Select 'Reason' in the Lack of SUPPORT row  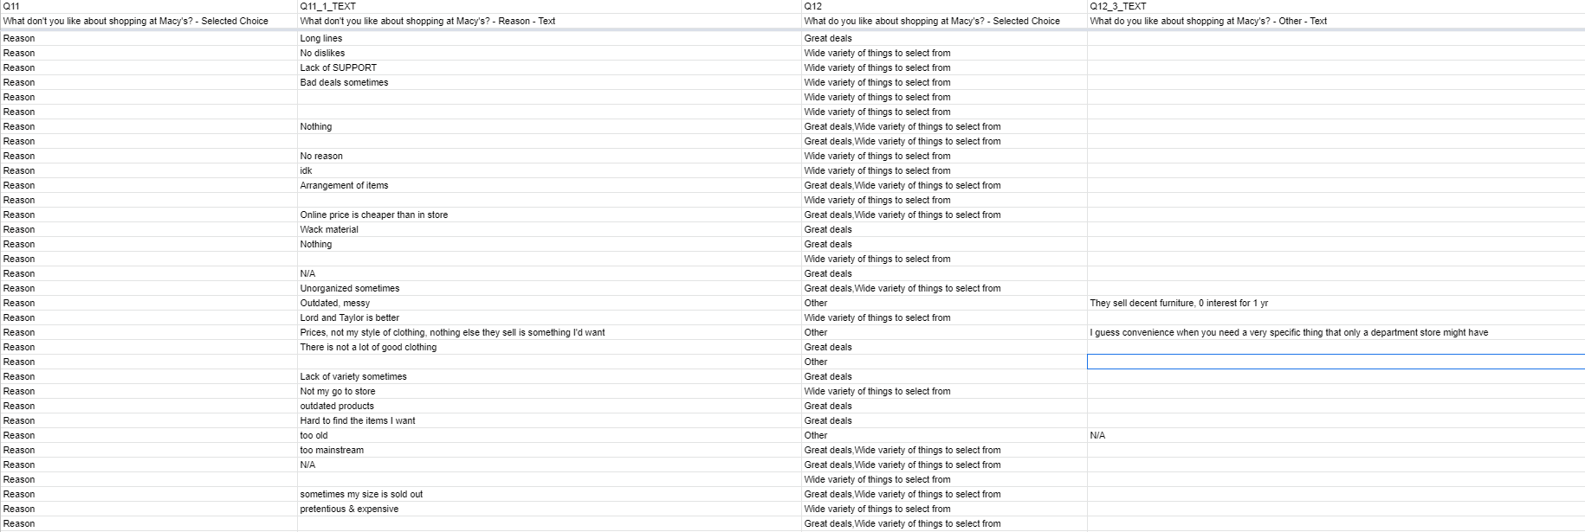(x=149, y=67)
